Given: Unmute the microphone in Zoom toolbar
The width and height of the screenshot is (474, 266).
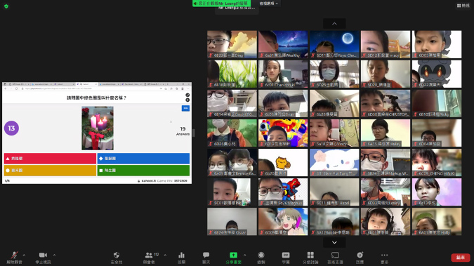Looking at the screenshot, I should coord(14,258).
